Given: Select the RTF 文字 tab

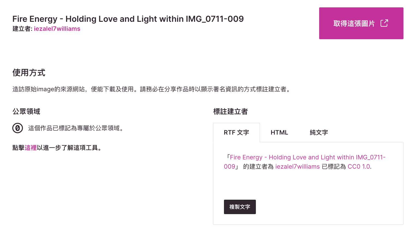Looking at the screenshot, I should [x=236, y=133].
